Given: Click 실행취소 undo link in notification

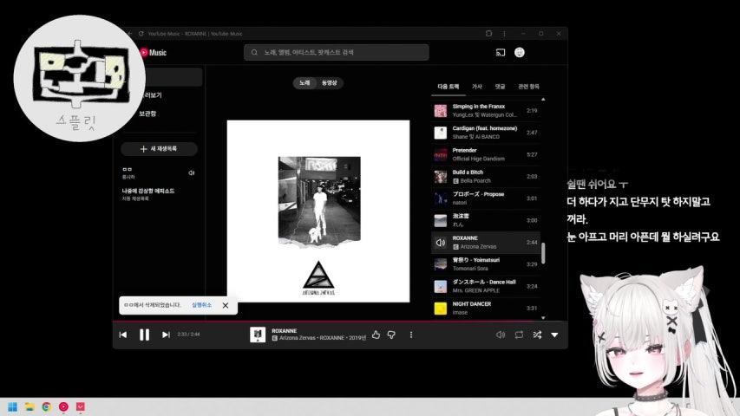Looking at the screenshot, I should click(x=201, y=305).
